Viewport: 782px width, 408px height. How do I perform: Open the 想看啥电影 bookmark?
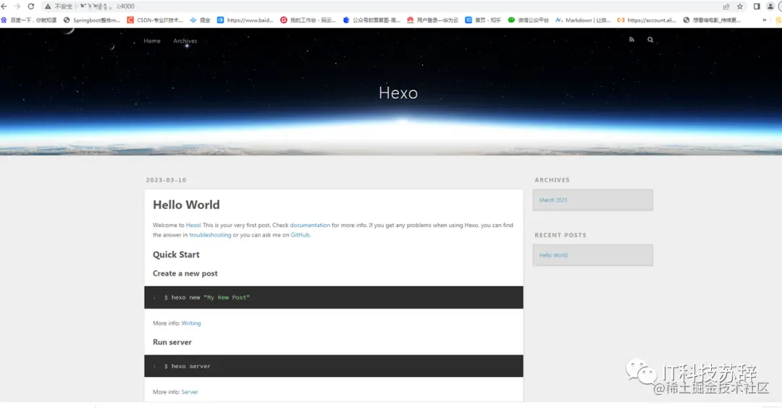pyautogui.click(x=712, y=20)
